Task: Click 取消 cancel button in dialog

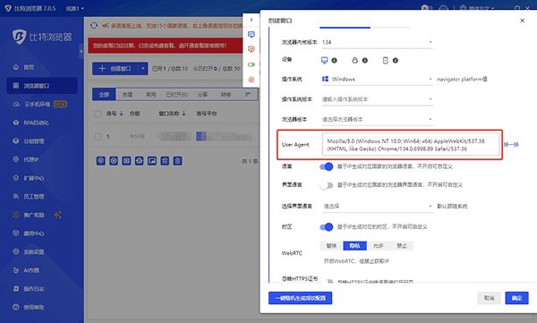Action: pos(489,298)
